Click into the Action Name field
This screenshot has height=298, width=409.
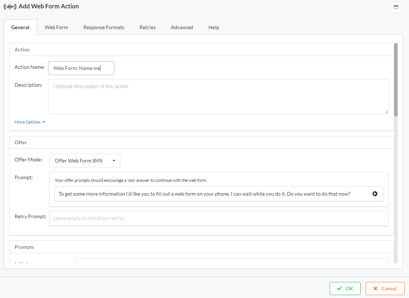click(x=81, y=68)
